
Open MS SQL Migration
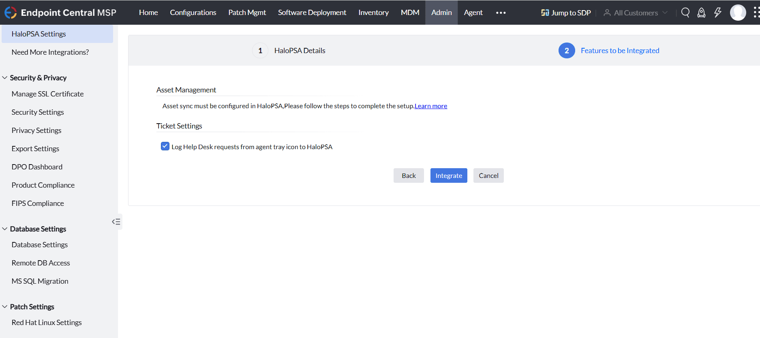(40, 281)
